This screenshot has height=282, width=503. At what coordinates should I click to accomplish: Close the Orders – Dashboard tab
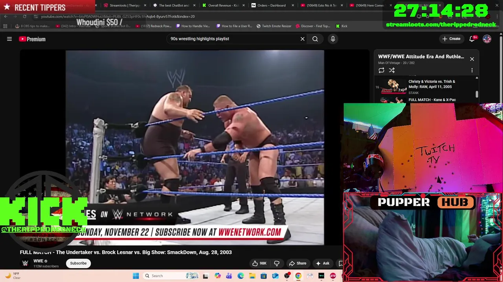click(x=293, y=5)
